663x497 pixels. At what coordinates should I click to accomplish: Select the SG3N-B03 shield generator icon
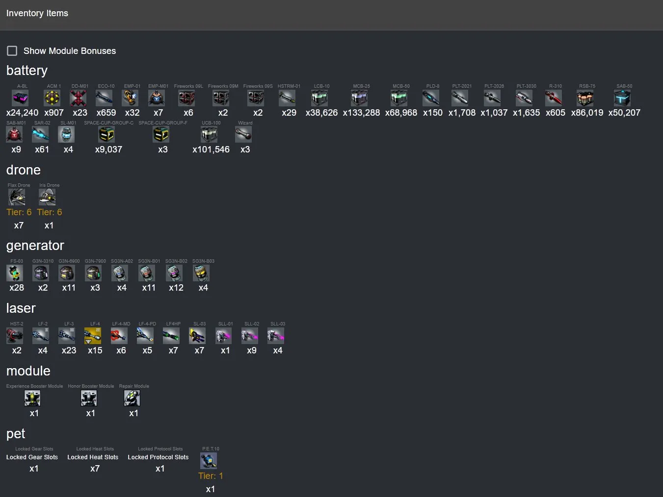pyautogui.click(x=201, y=273)
